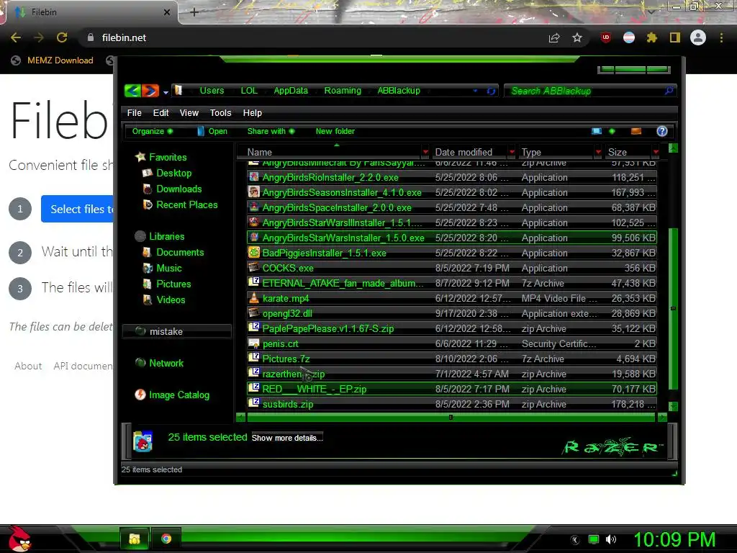Screen dimensions: 737x553
Task: Click the search magnifier icon
Action: [669, 91]
